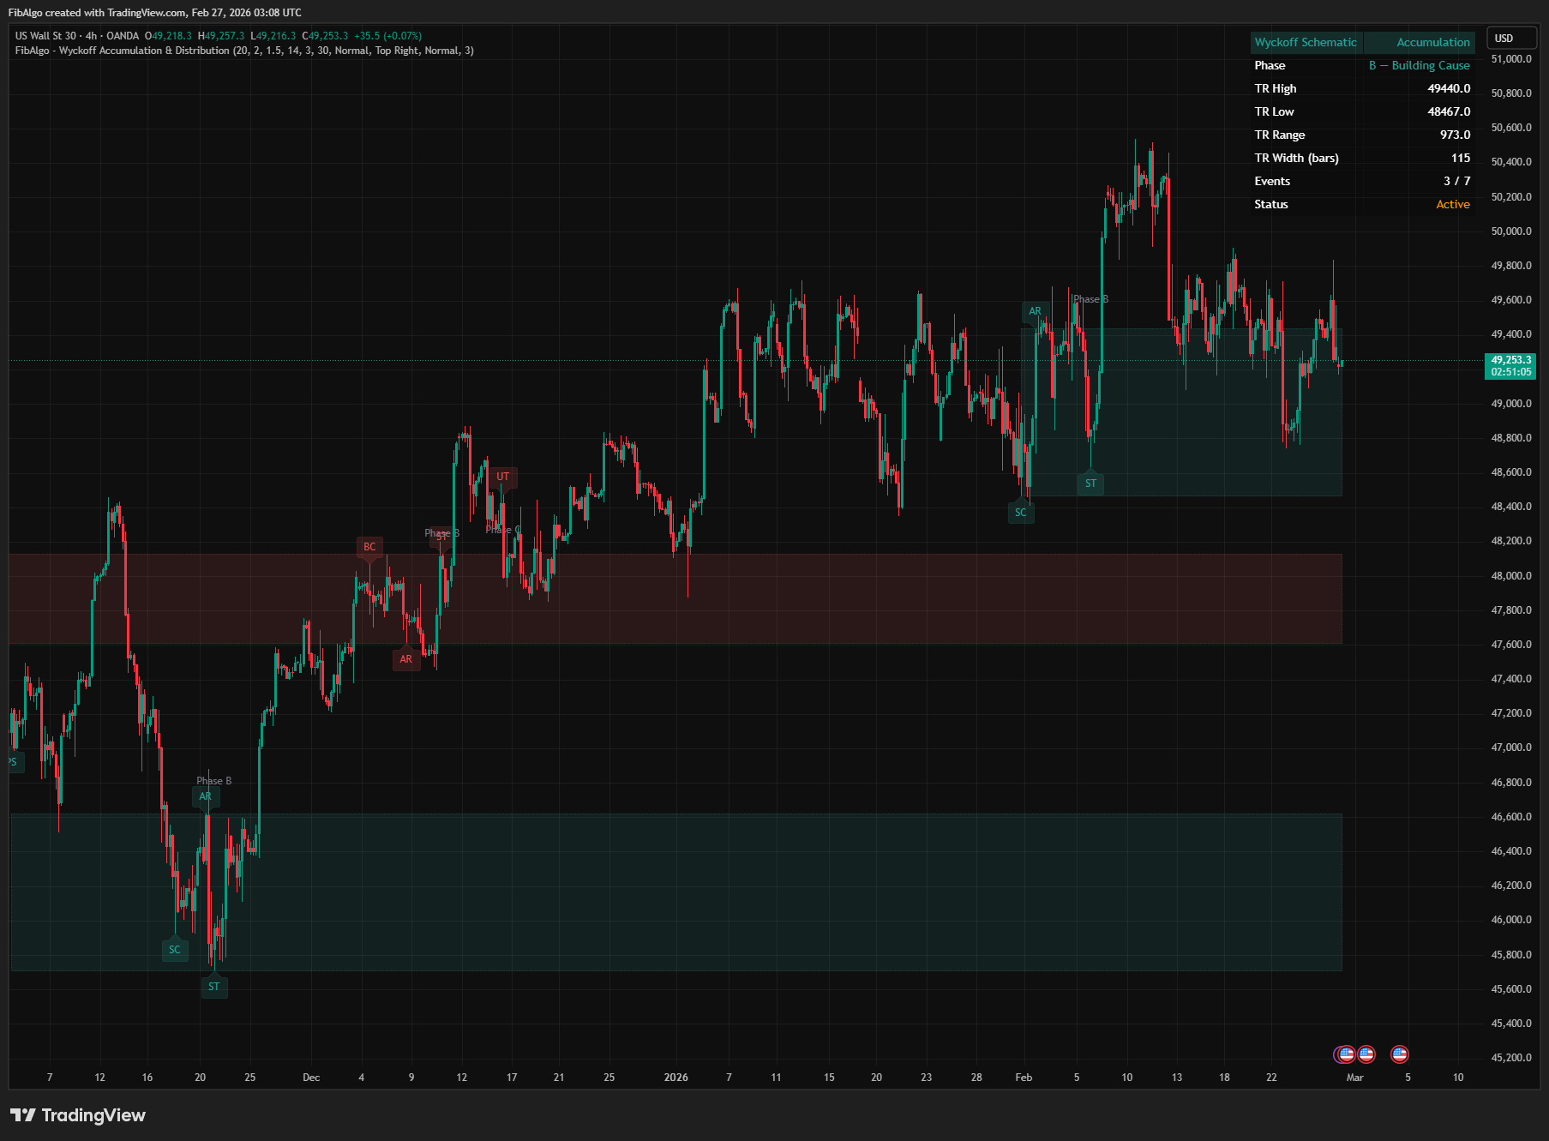Click the AR marker above the December lows

point(206,796)
